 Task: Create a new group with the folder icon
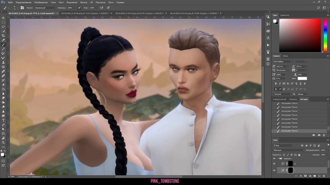click(315, 176)
